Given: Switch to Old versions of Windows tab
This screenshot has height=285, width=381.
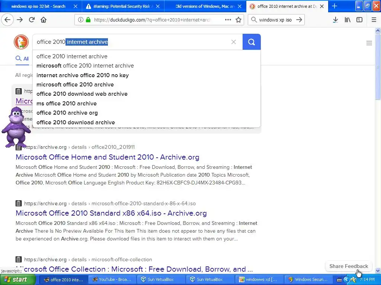Looking at the screenshot, I should pos(205,6).
